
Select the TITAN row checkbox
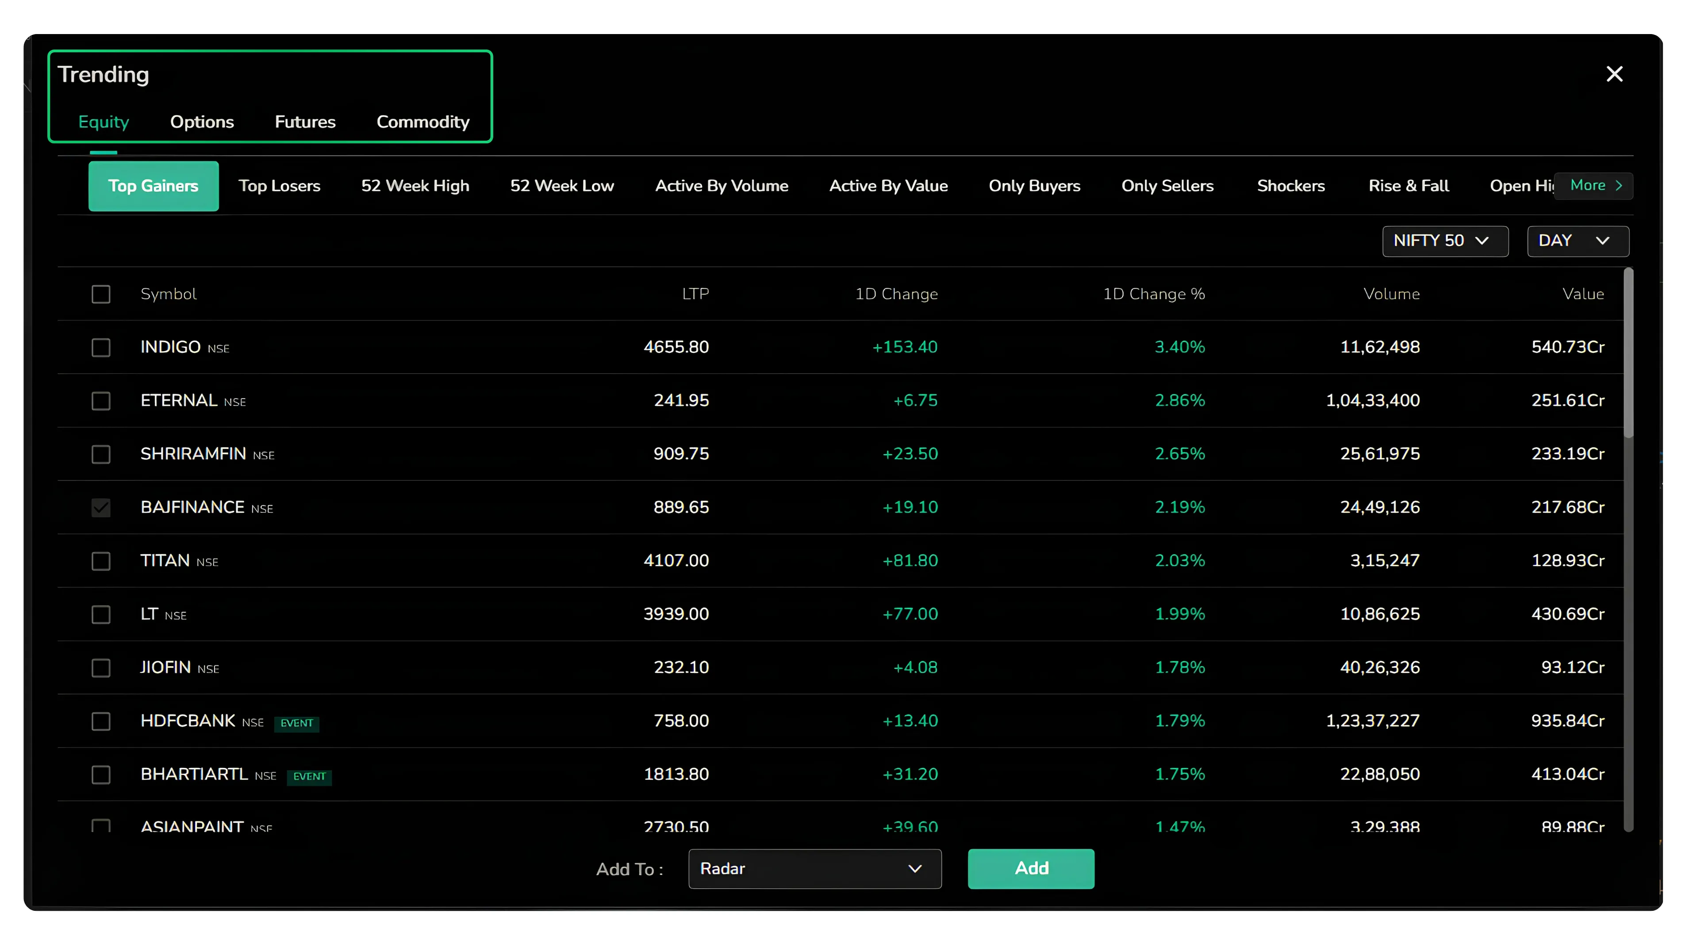100,561
